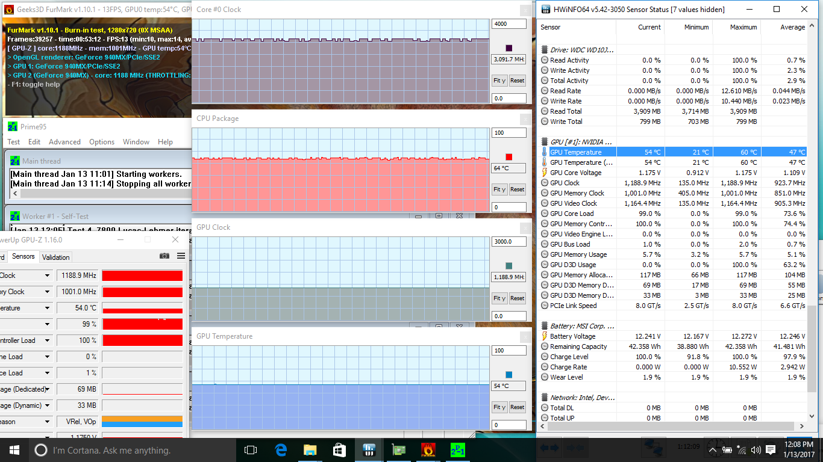Viewport: 823px width, 462px height.
Task: Click Reset on GPU Temperature graph
Action: pos(517,407)
